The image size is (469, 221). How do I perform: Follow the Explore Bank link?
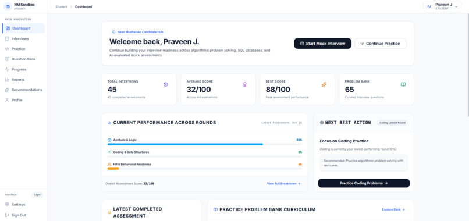tap(393, 209)
